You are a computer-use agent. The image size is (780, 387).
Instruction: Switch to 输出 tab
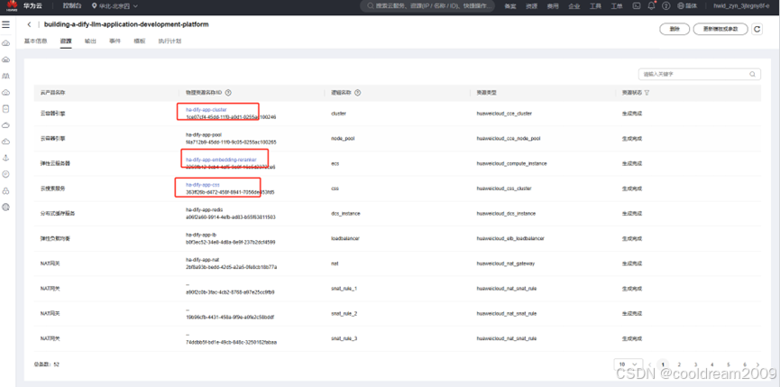[x=90, y=41]
